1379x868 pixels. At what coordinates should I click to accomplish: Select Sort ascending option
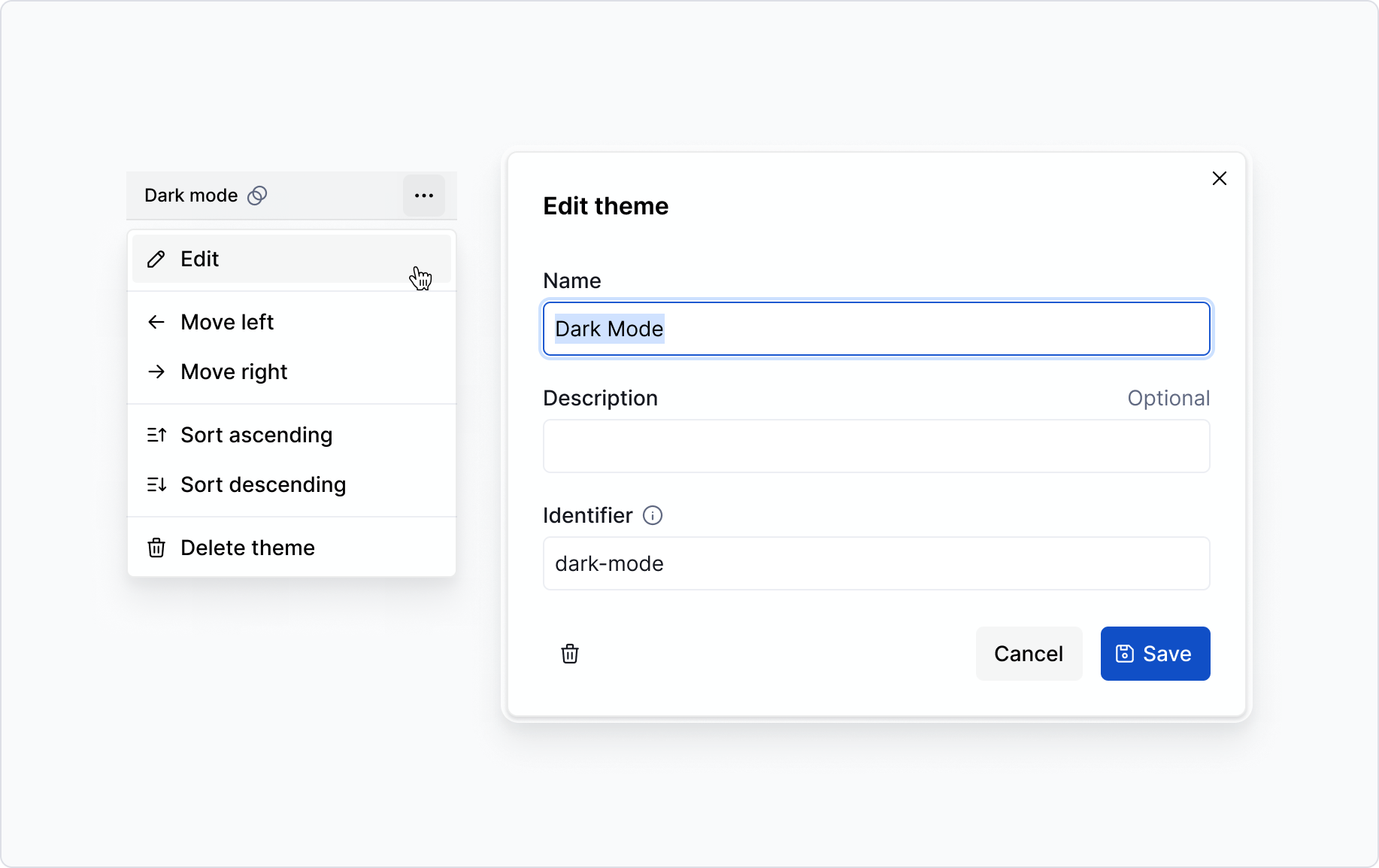pyautogui.click(x=256, y=435)
